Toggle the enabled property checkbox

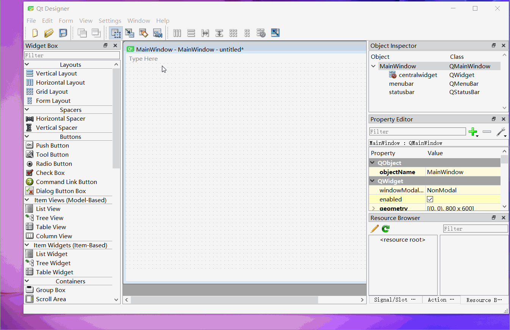pyautogui.click(x=430, y=199)
